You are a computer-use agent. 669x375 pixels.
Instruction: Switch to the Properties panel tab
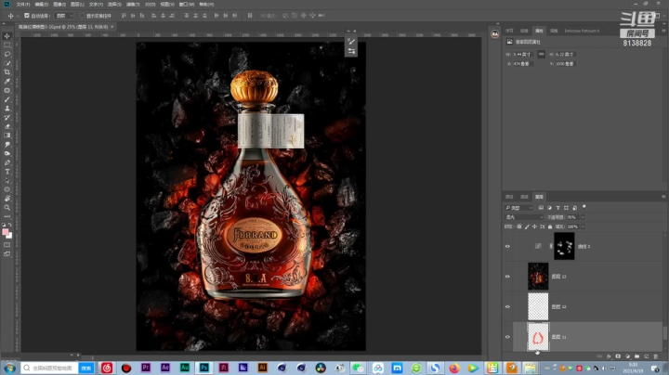click(539, 31)
